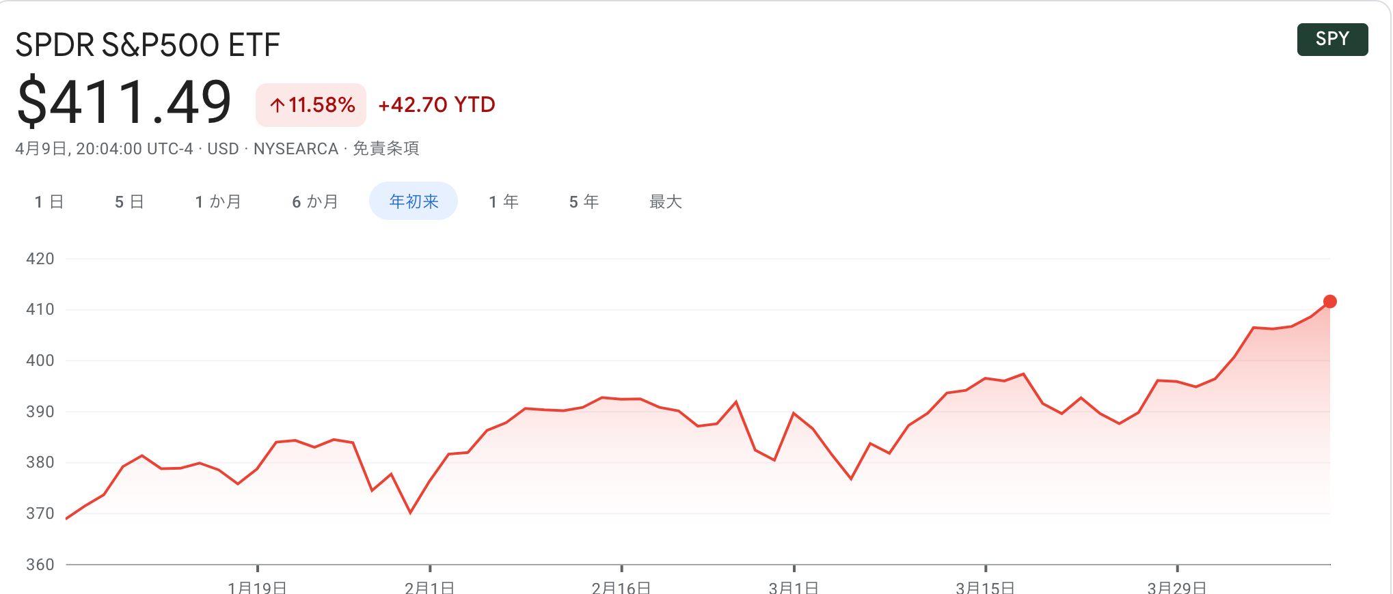Viewport: 1393px width, 594px height.
Task: Click the 1月19日 date axis marker
Action: [257, 586]
